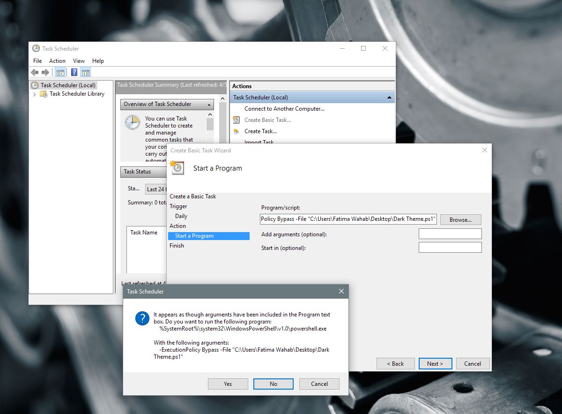Go to the previous step with Back
The height and width of the screenshot is (414, 562).
tap(395, 363)
